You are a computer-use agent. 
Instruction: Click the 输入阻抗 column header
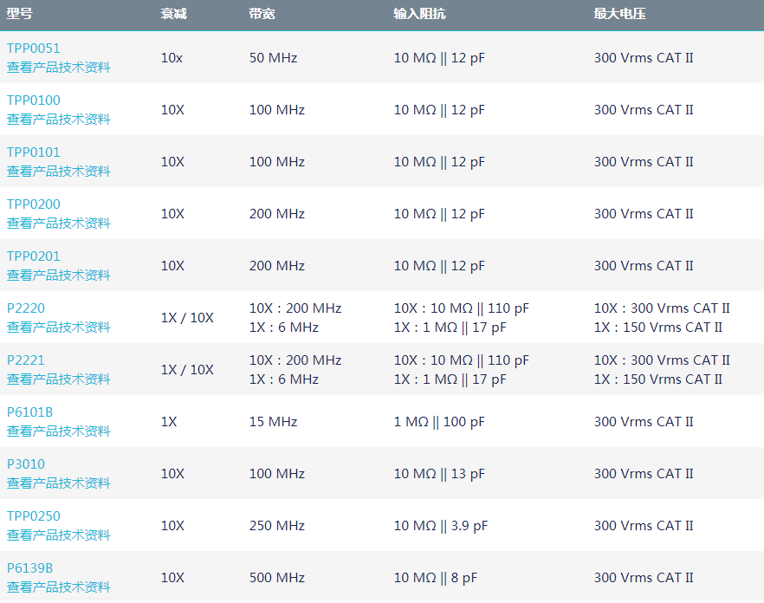419,14
